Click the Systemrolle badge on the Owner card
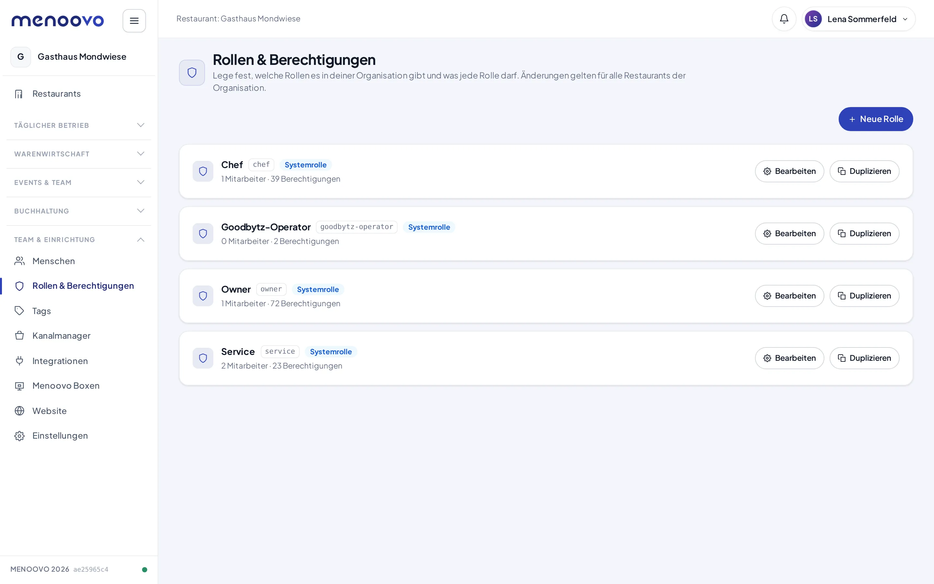Screen dimensions: 934x584 [317, 289]
